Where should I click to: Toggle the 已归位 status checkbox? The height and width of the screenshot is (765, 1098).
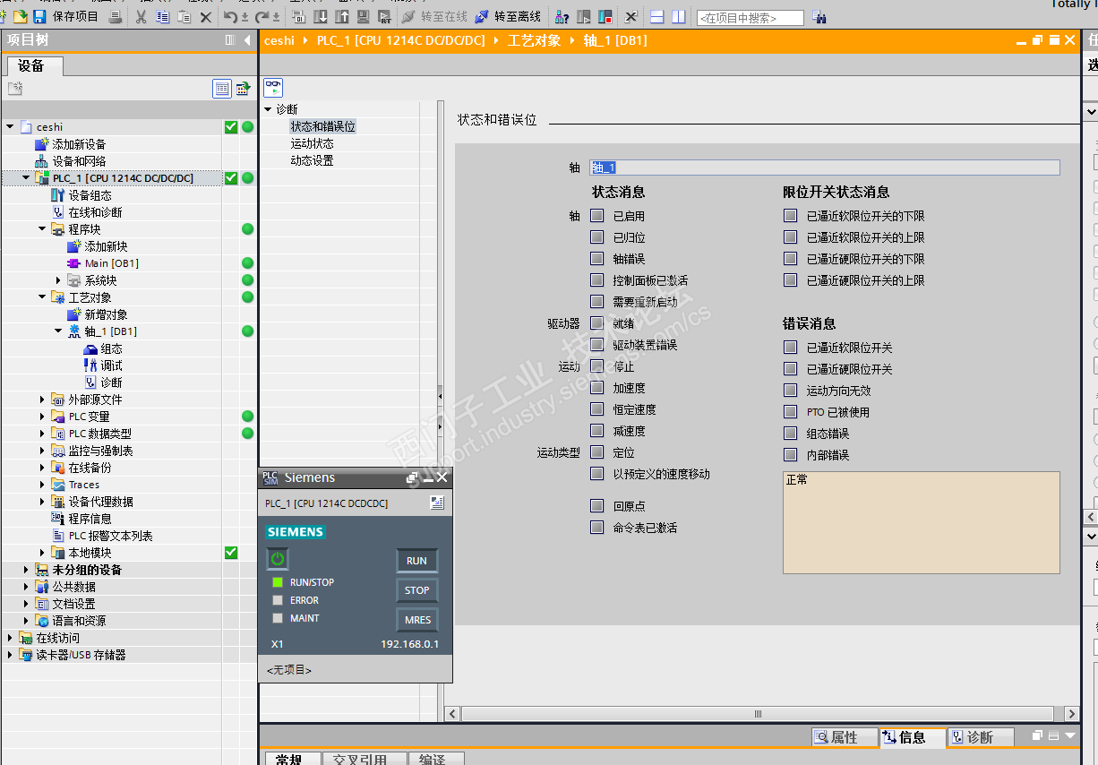[x=596, y=237]
